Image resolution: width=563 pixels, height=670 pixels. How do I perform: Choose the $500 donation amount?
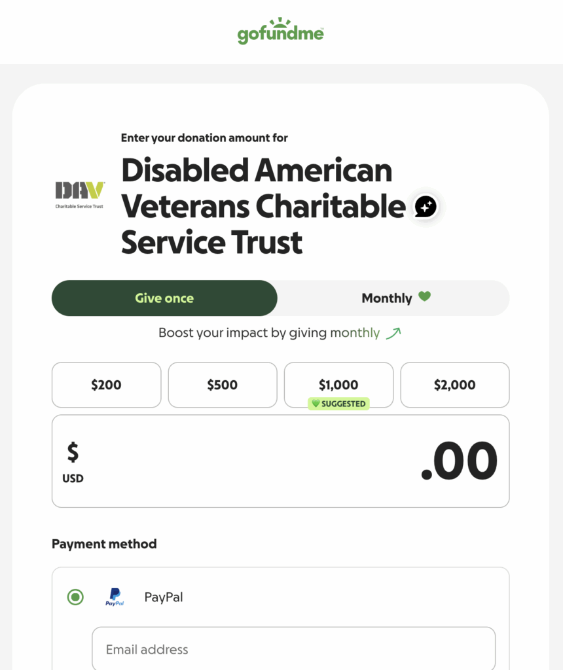coord(223,385)
